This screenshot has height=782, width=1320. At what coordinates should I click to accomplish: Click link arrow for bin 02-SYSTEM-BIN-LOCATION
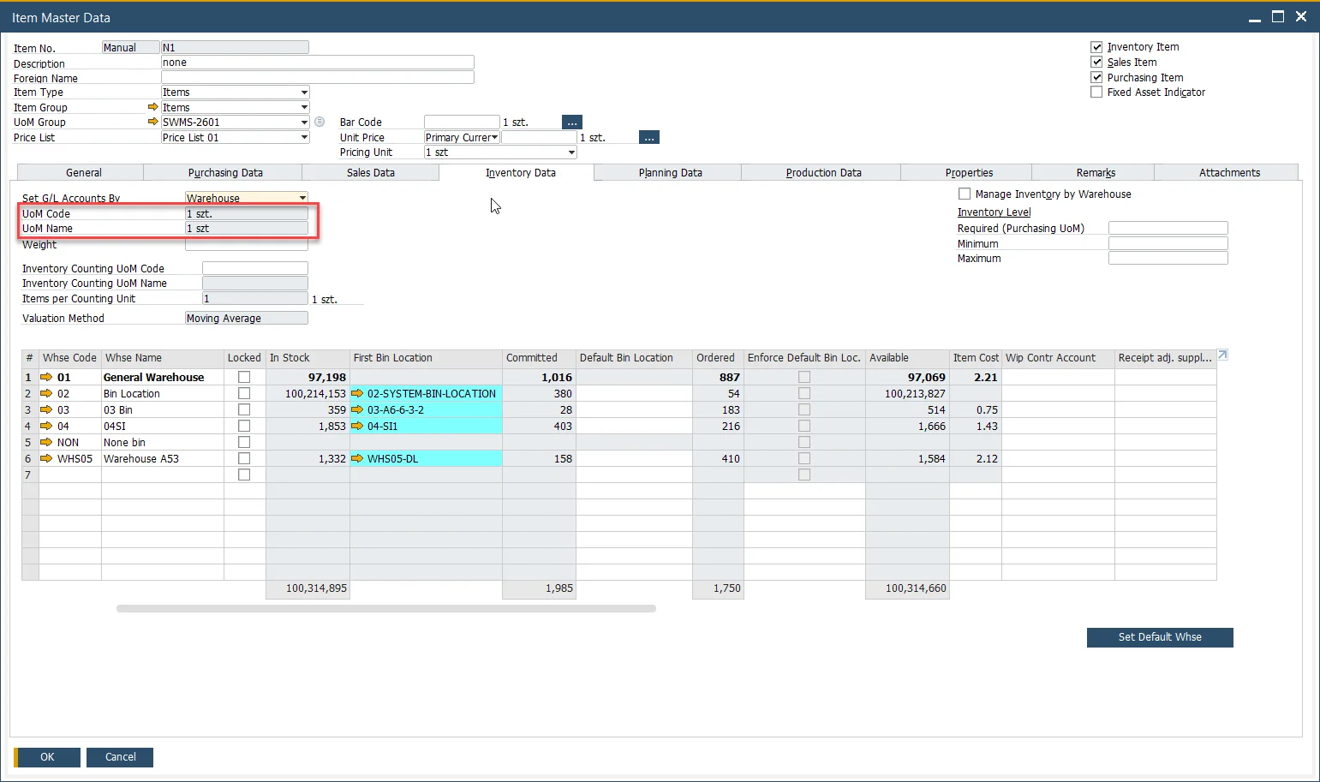click(358, 393)
